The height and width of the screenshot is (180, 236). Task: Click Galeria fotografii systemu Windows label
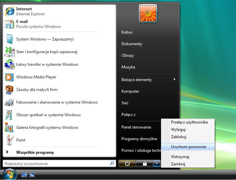tap(47, 128)
